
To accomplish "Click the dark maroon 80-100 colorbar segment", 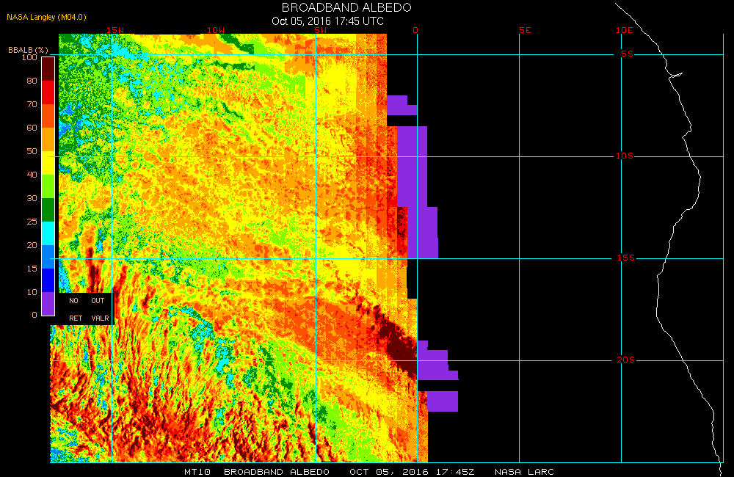I will point(48,69).
